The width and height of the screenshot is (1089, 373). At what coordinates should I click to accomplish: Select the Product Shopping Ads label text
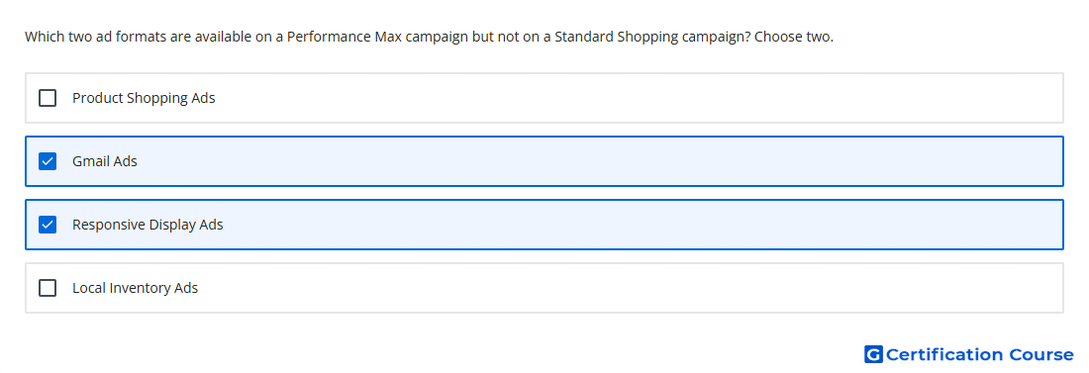point(144,98)
